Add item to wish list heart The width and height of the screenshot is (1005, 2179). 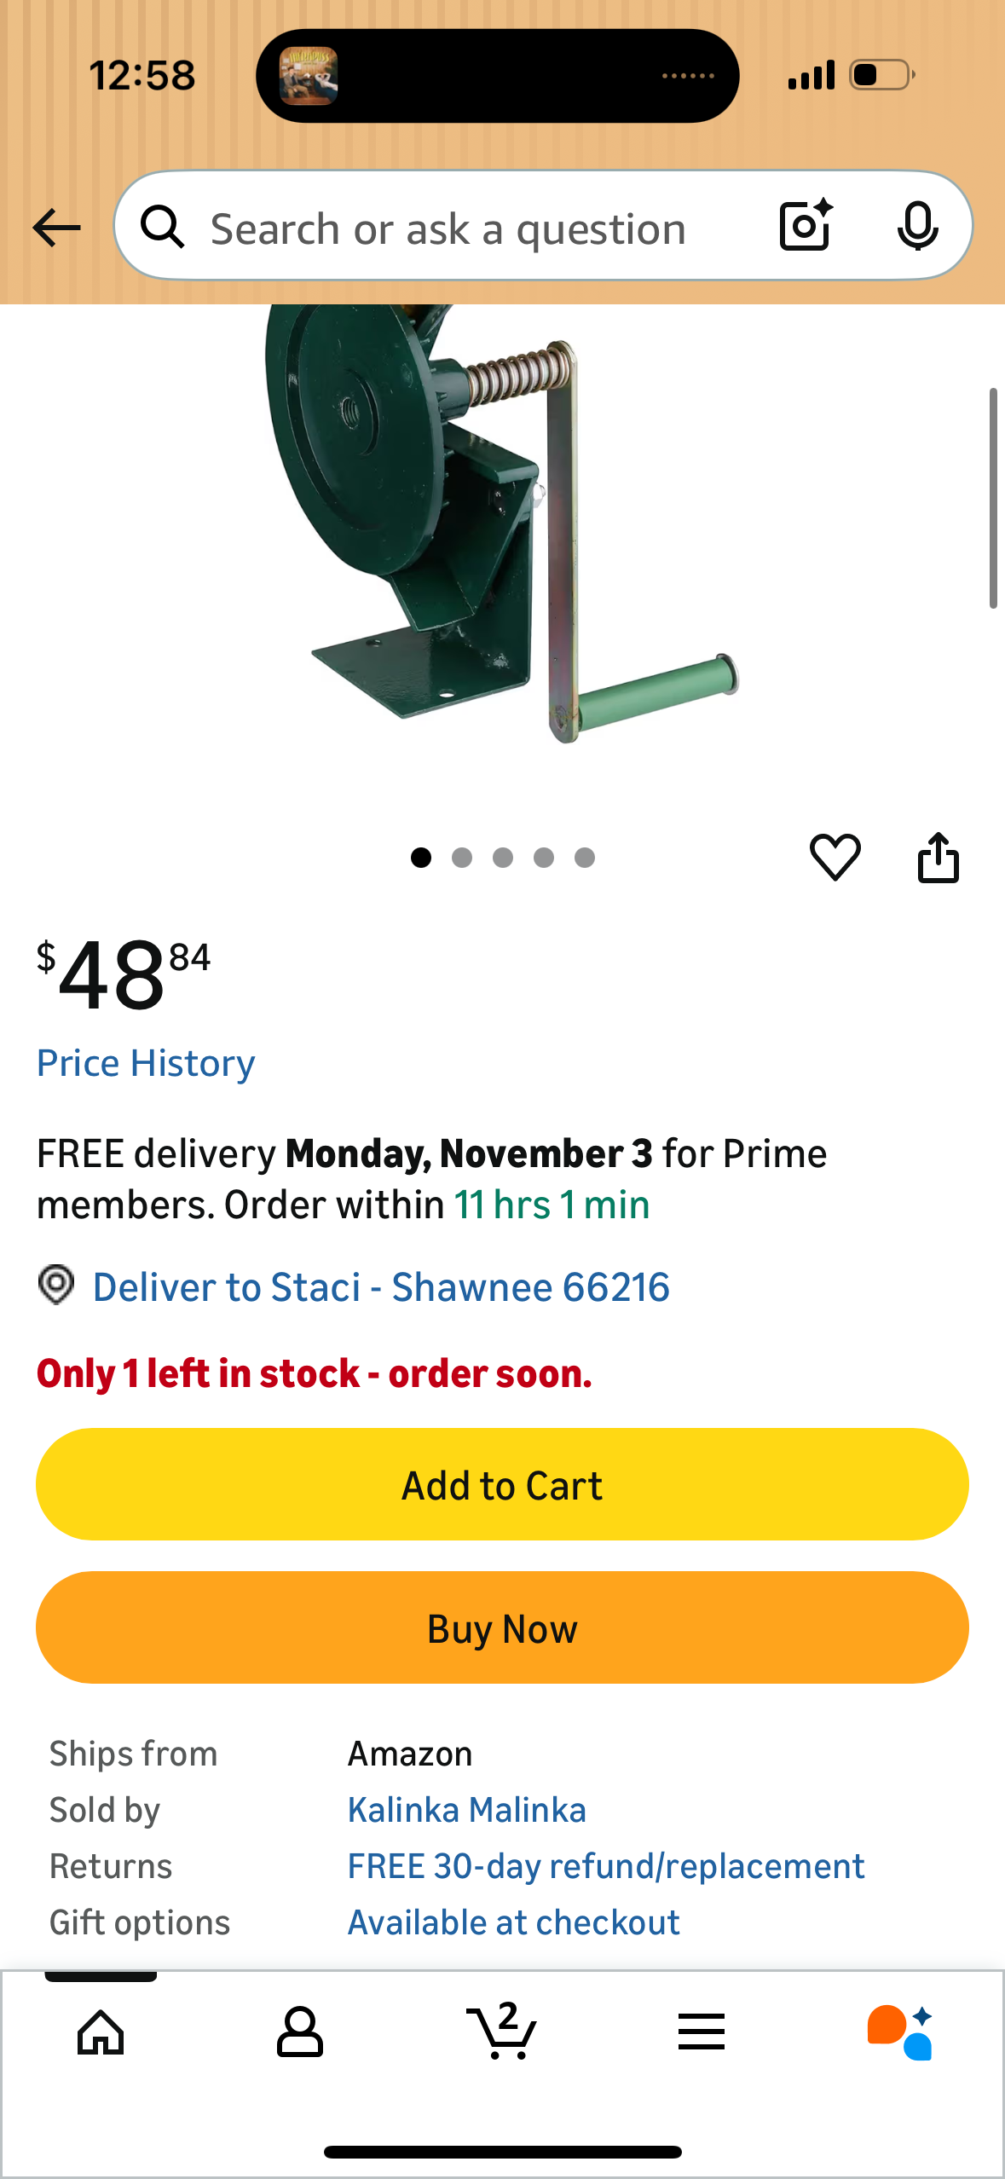[835, 857]
